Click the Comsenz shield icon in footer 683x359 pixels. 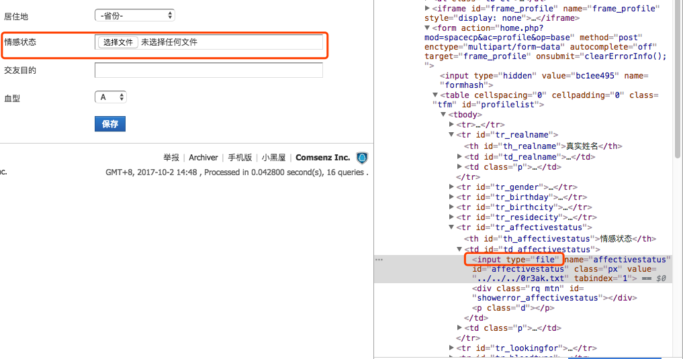(x=362, y=158)
